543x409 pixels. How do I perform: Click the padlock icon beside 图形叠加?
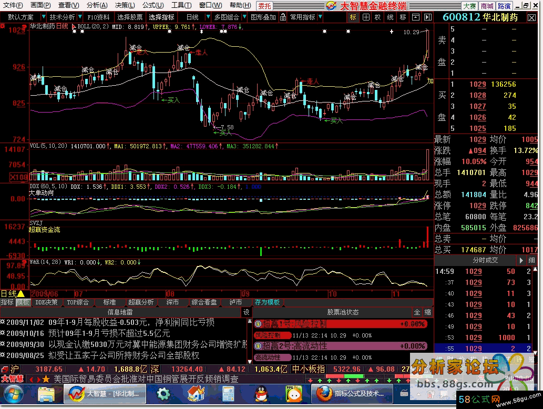click(283, 17)
